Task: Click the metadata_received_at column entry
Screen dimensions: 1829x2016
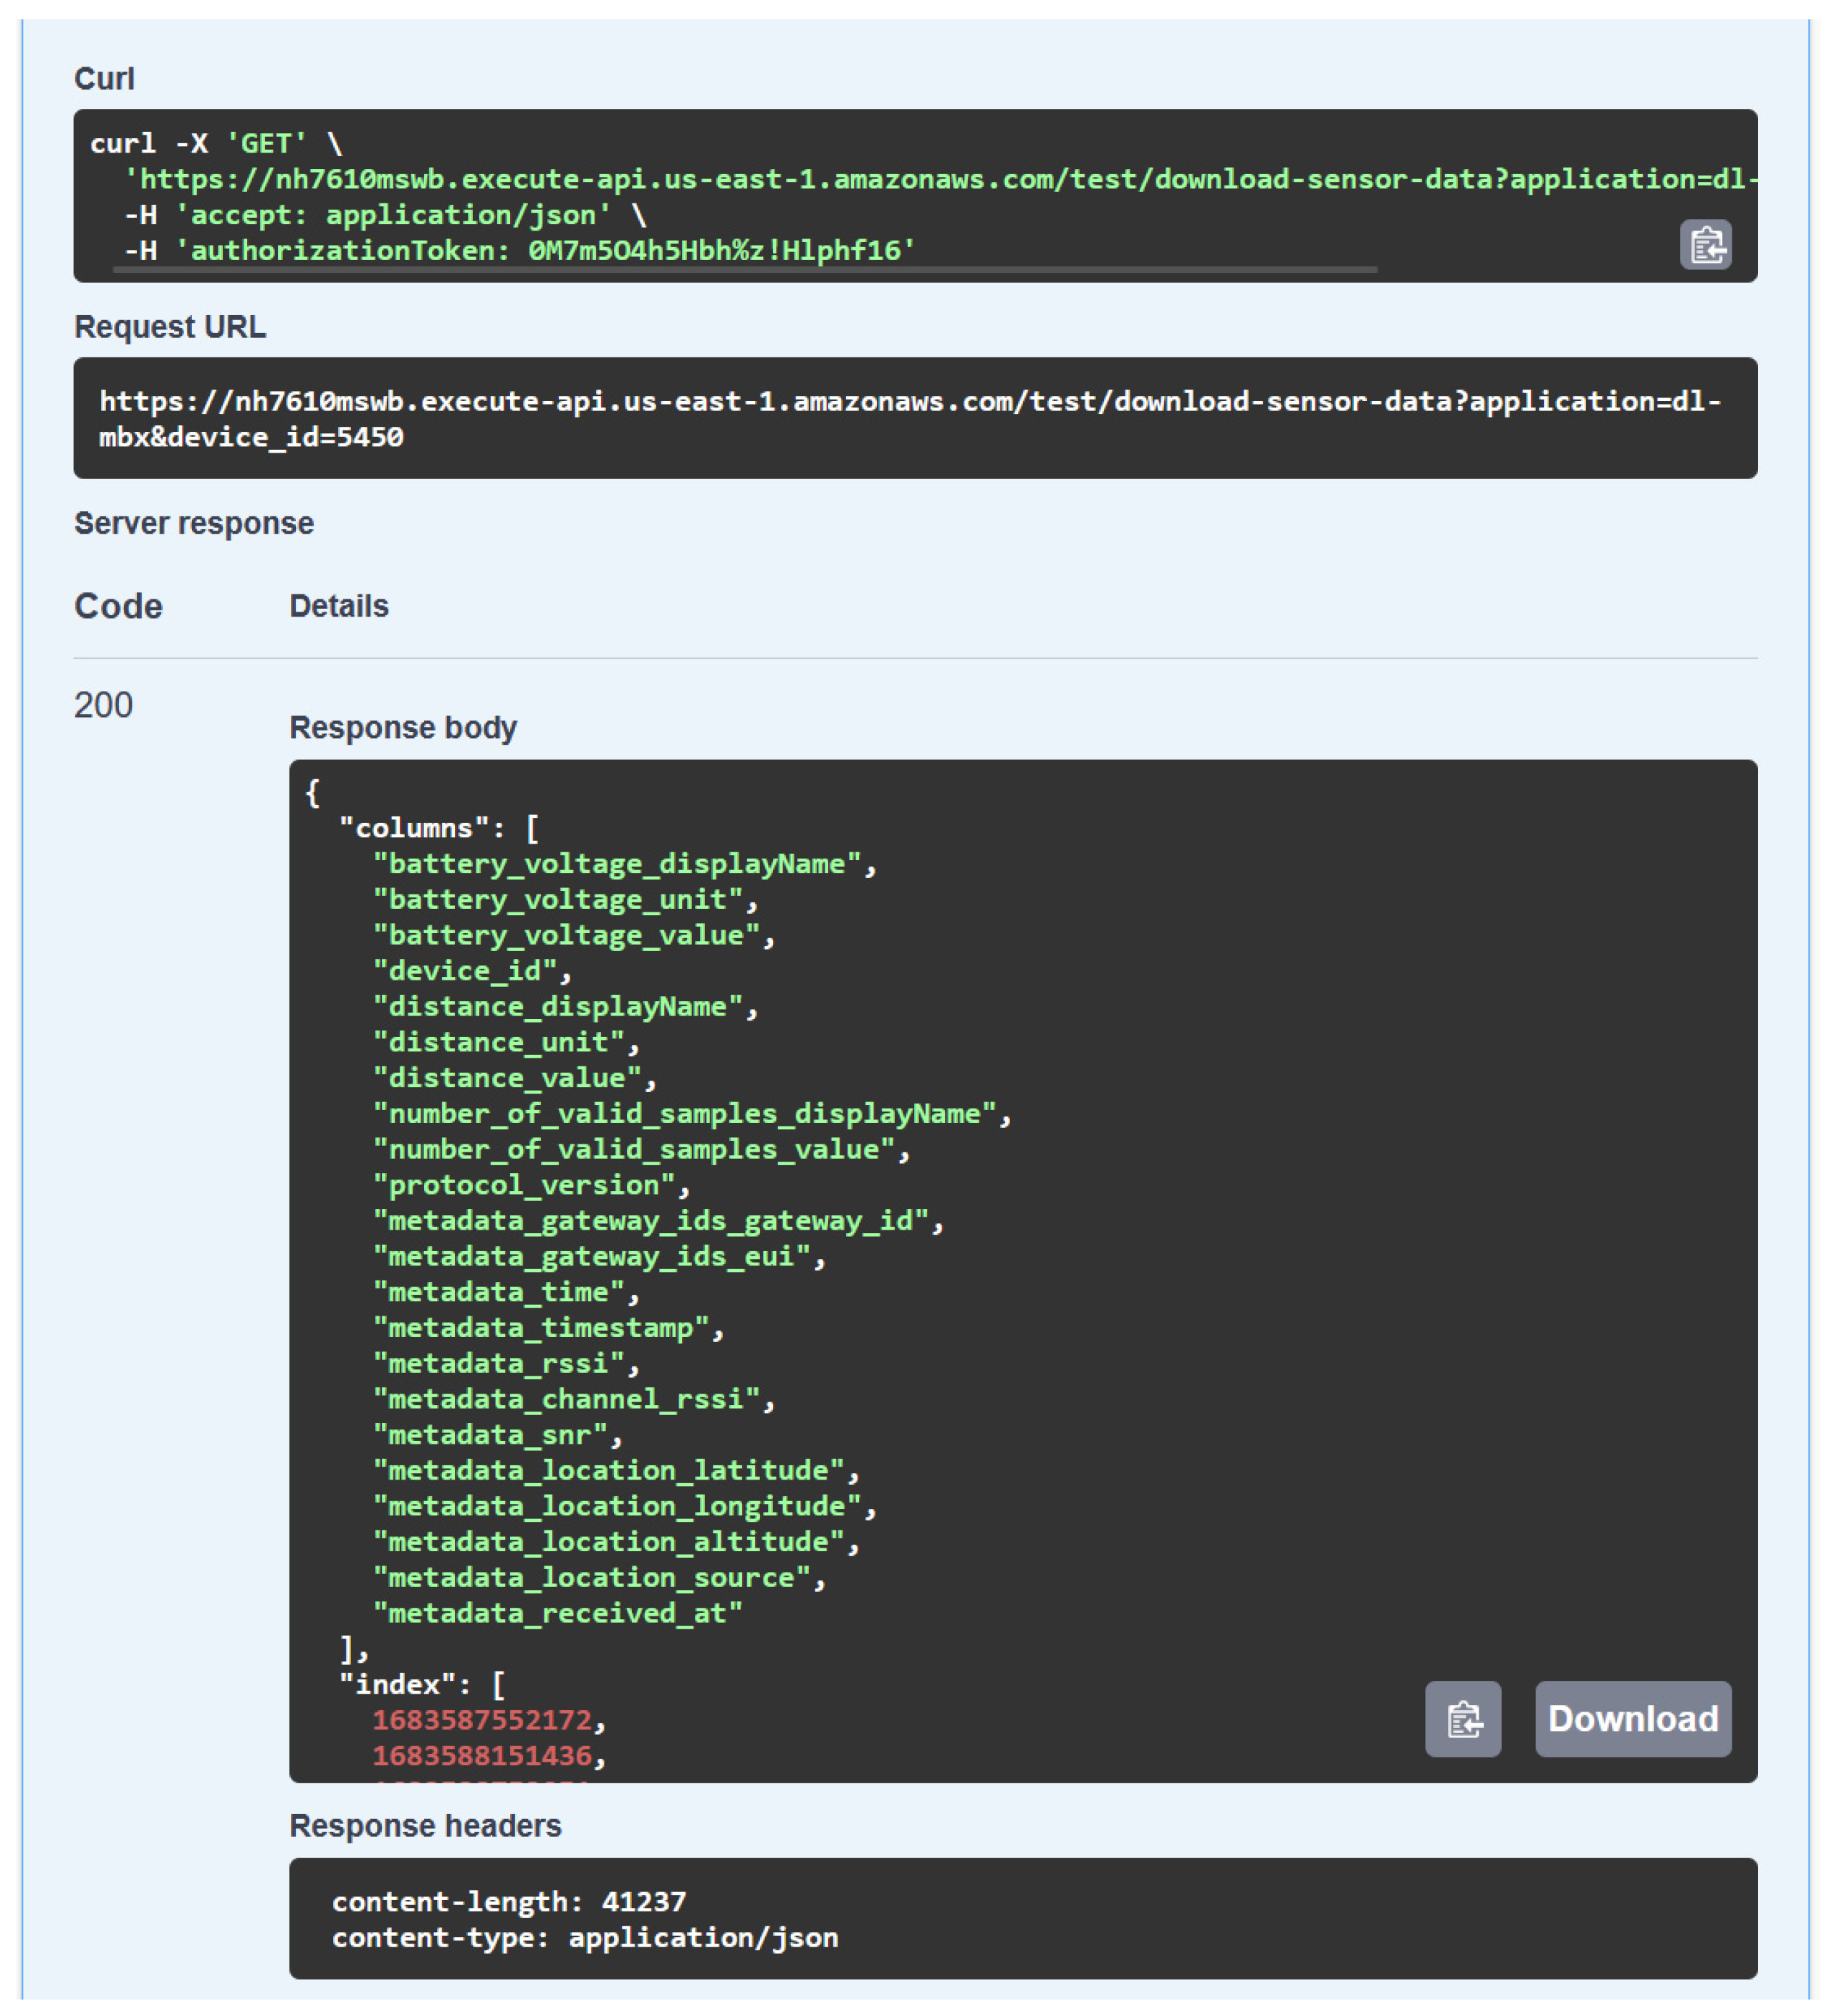Action: point(557,1613)
